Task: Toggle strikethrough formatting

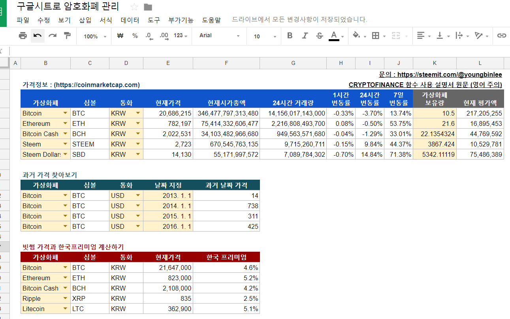Action: point(320,36)
